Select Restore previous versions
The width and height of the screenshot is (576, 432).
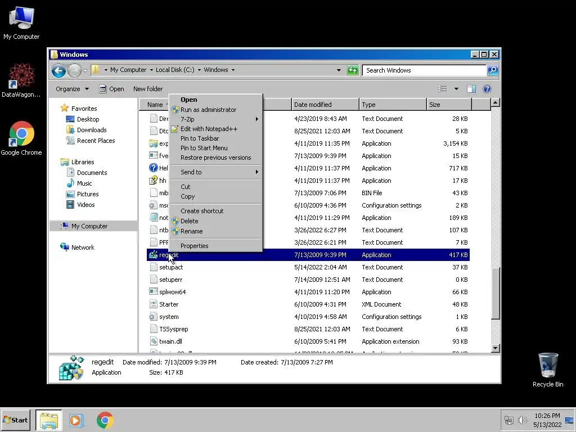coord(215,157)
